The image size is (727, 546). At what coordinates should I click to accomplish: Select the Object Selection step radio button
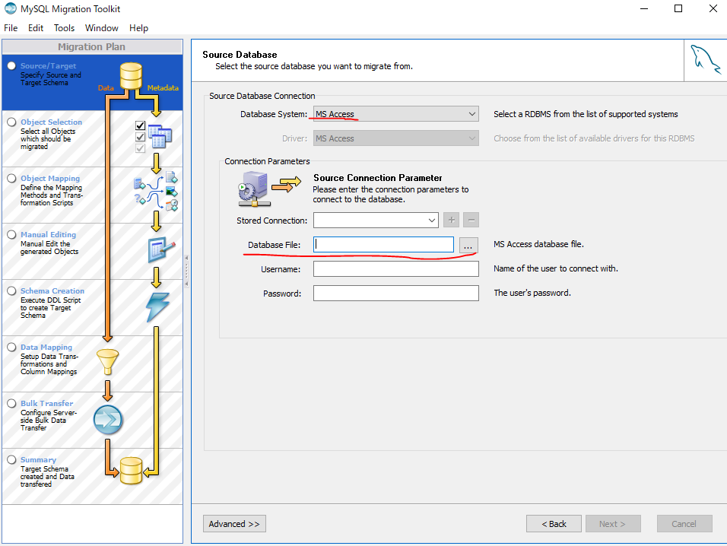click(x=11, y=122)
